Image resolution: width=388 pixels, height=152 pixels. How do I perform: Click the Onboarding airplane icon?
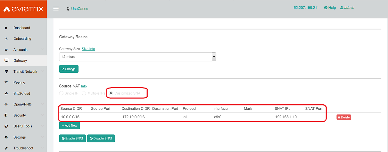click(x=6, y=39)
